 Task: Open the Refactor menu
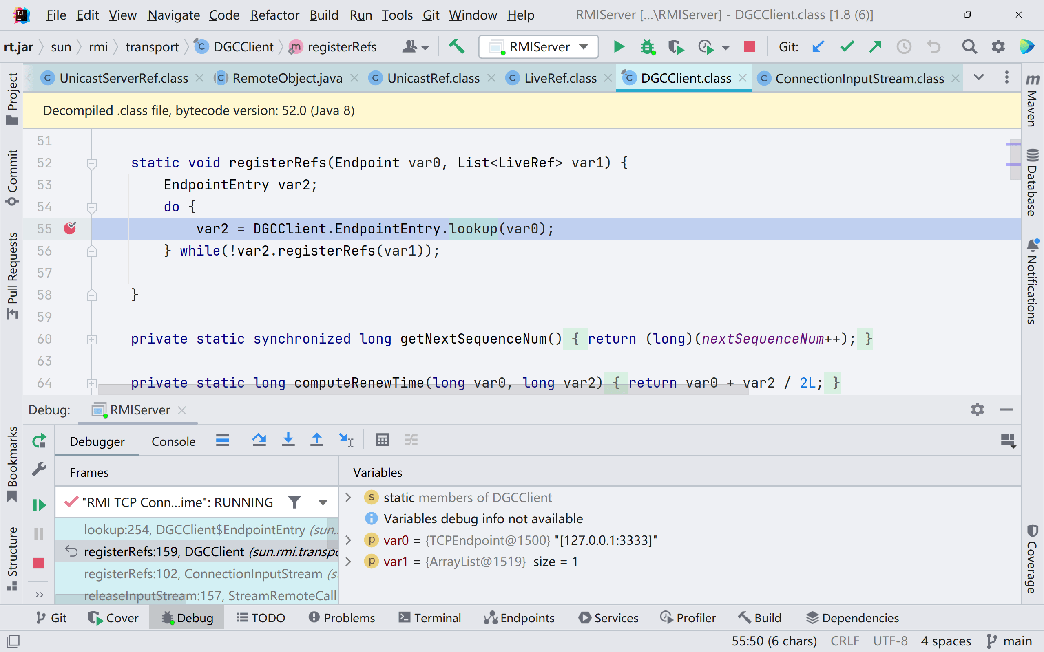click(x=274, y=15)
